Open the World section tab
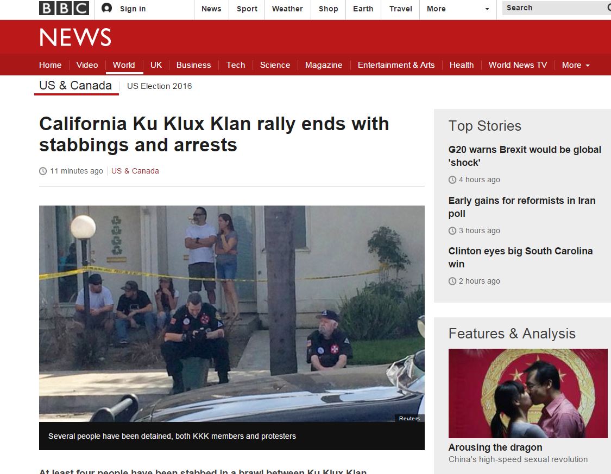 [124, 65]
